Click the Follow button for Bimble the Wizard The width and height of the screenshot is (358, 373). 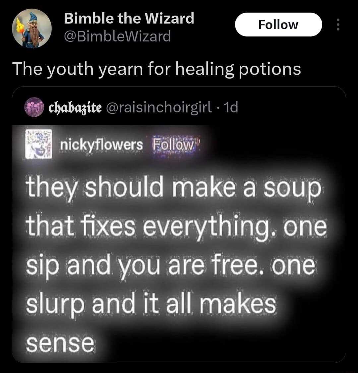point(278,25)
